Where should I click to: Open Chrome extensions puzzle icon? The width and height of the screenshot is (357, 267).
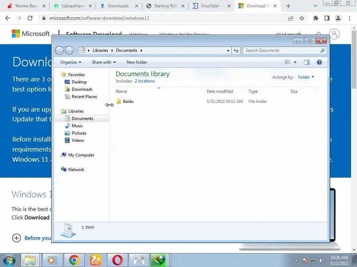pyautogui.click(x=316, y=18)
